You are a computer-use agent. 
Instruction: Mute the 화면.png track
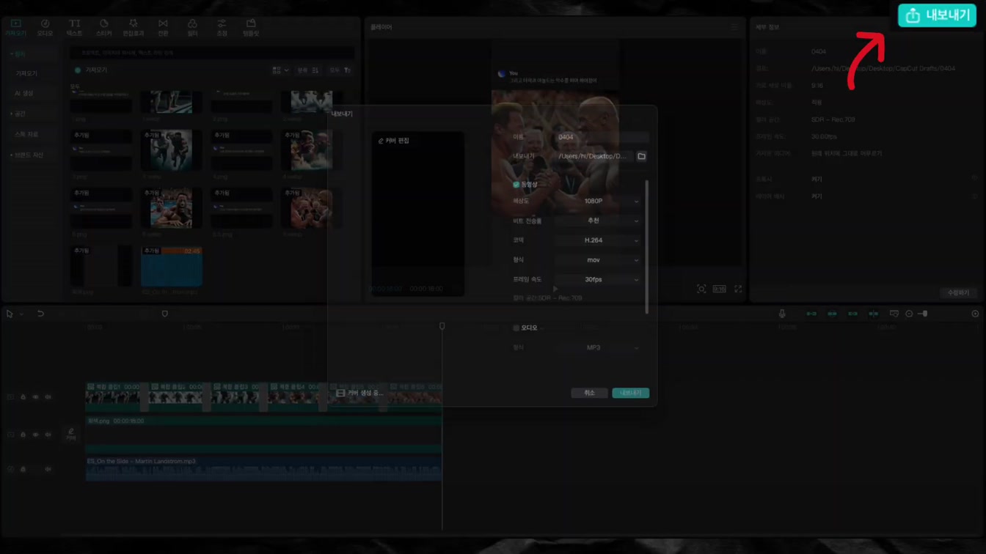48,435
